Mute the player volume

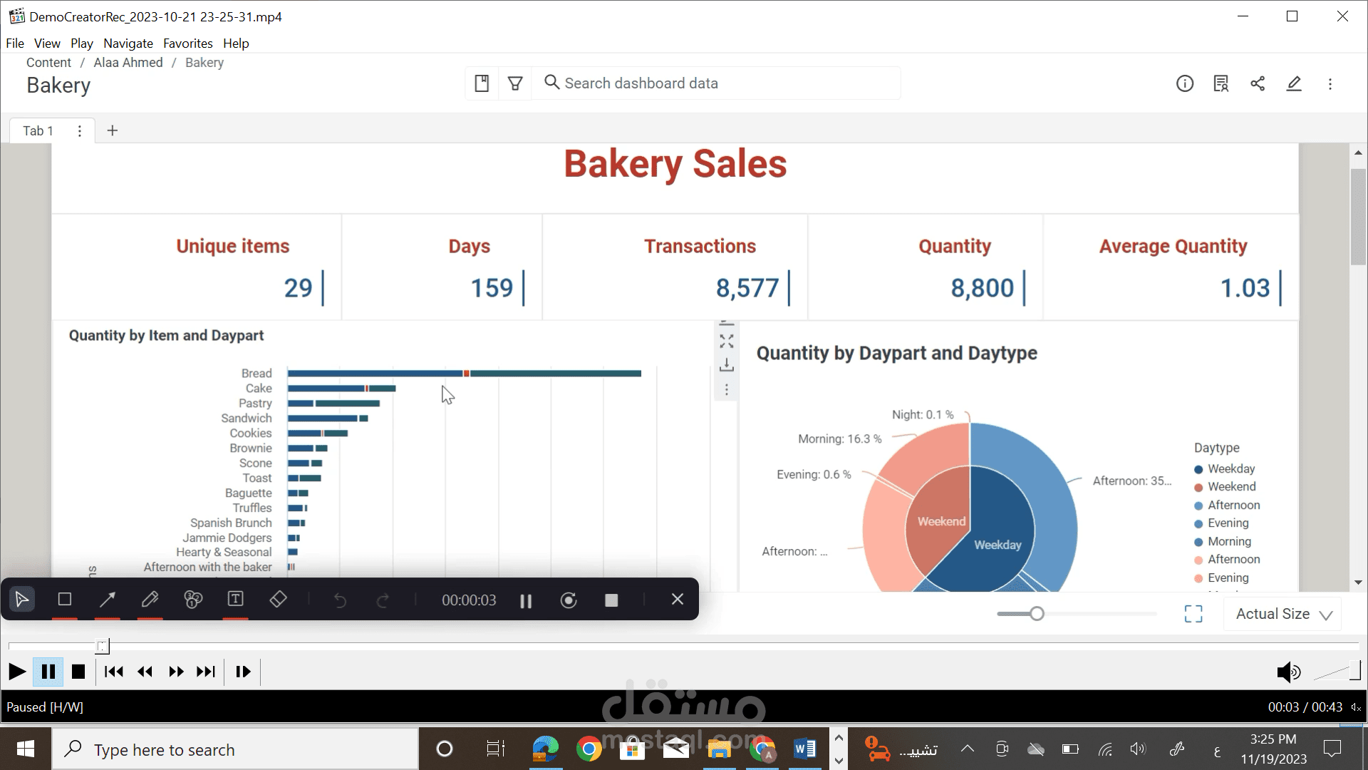coord(1289,672)
